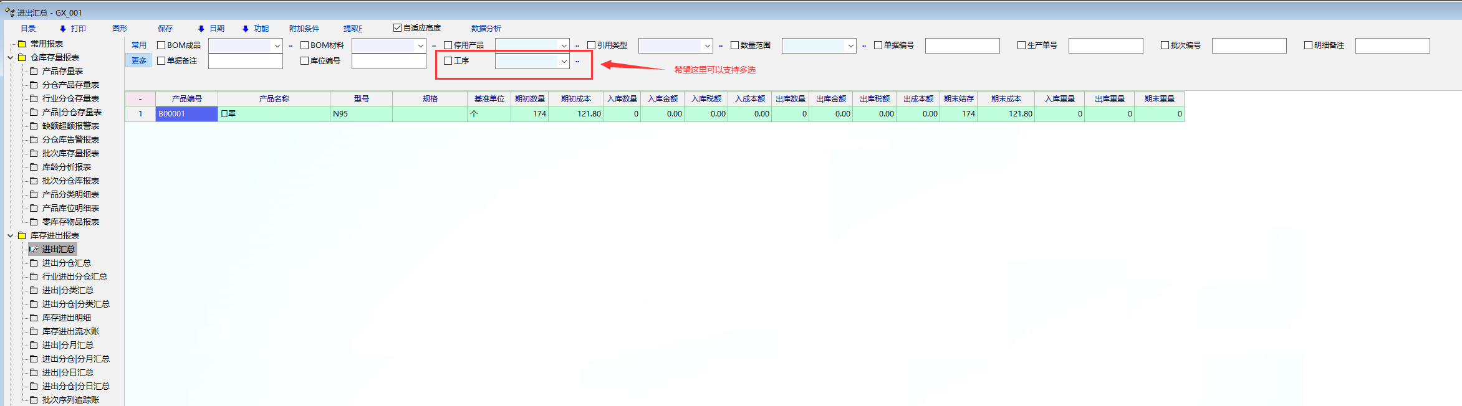Open the 工序 dropdown list
This screenshot has width=1462, height=406.
[x=564, y=61]
